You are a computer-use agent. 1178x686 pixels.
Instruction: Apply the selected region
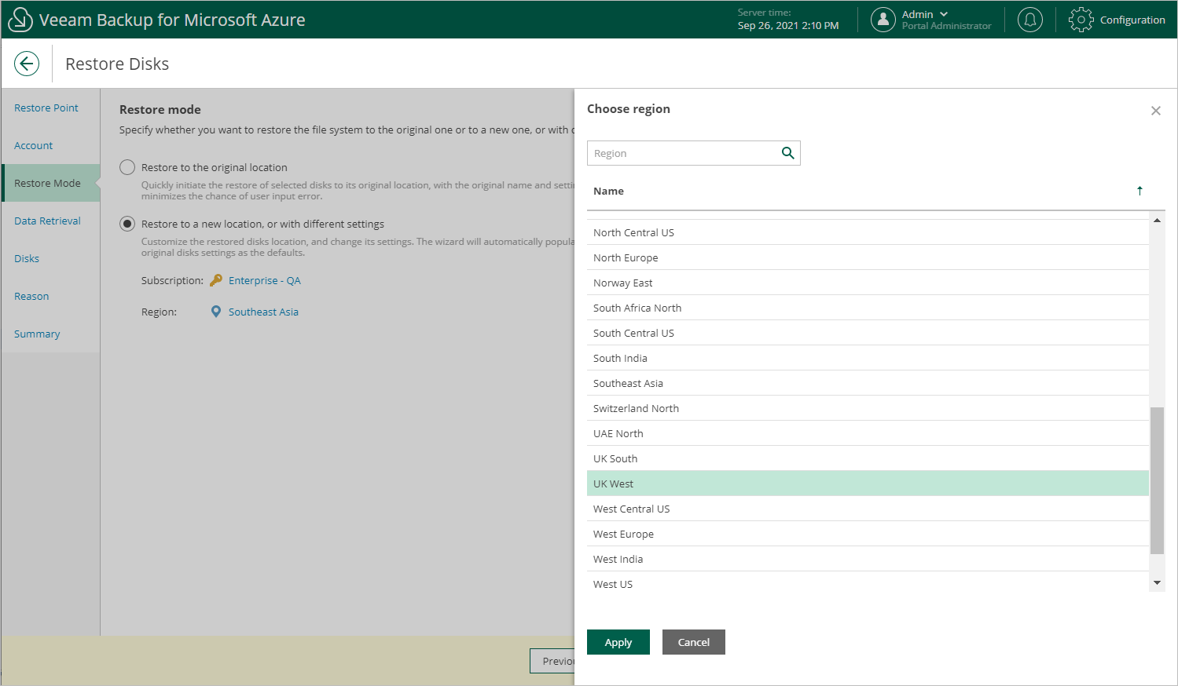tap(618, 642)
